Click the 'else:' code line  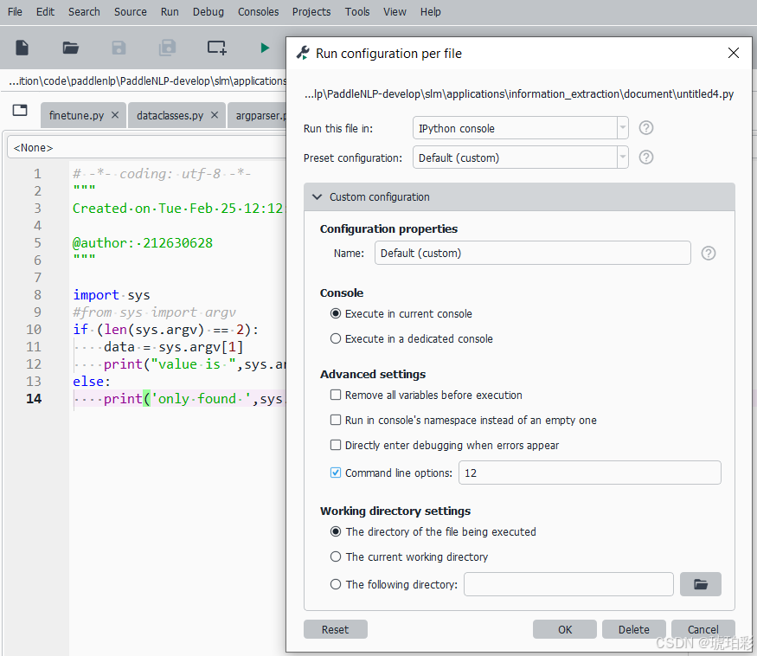(92, 381)
